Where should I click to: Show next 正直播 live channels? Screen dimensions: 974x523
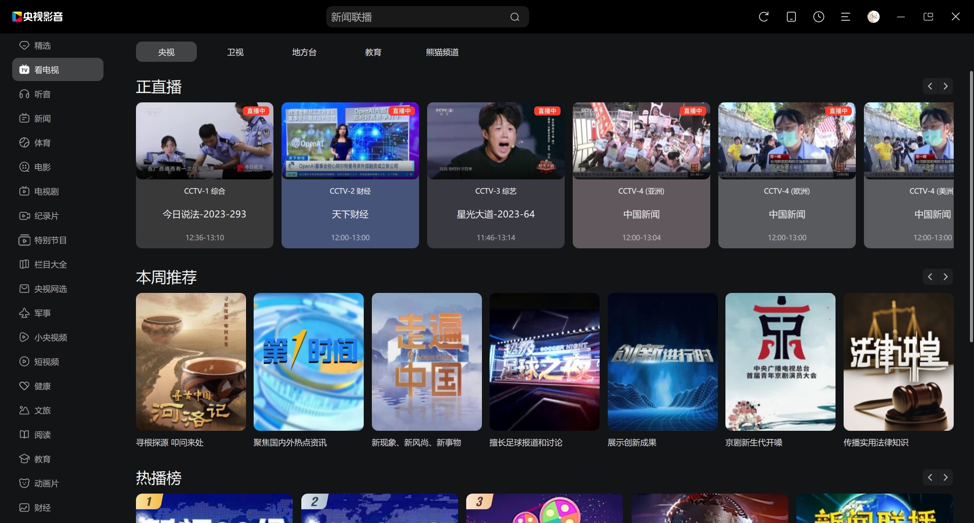[x=946, y=86]
